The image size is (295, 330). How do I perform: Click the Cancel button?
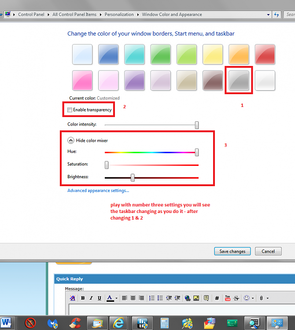click(x=268, y=251)
